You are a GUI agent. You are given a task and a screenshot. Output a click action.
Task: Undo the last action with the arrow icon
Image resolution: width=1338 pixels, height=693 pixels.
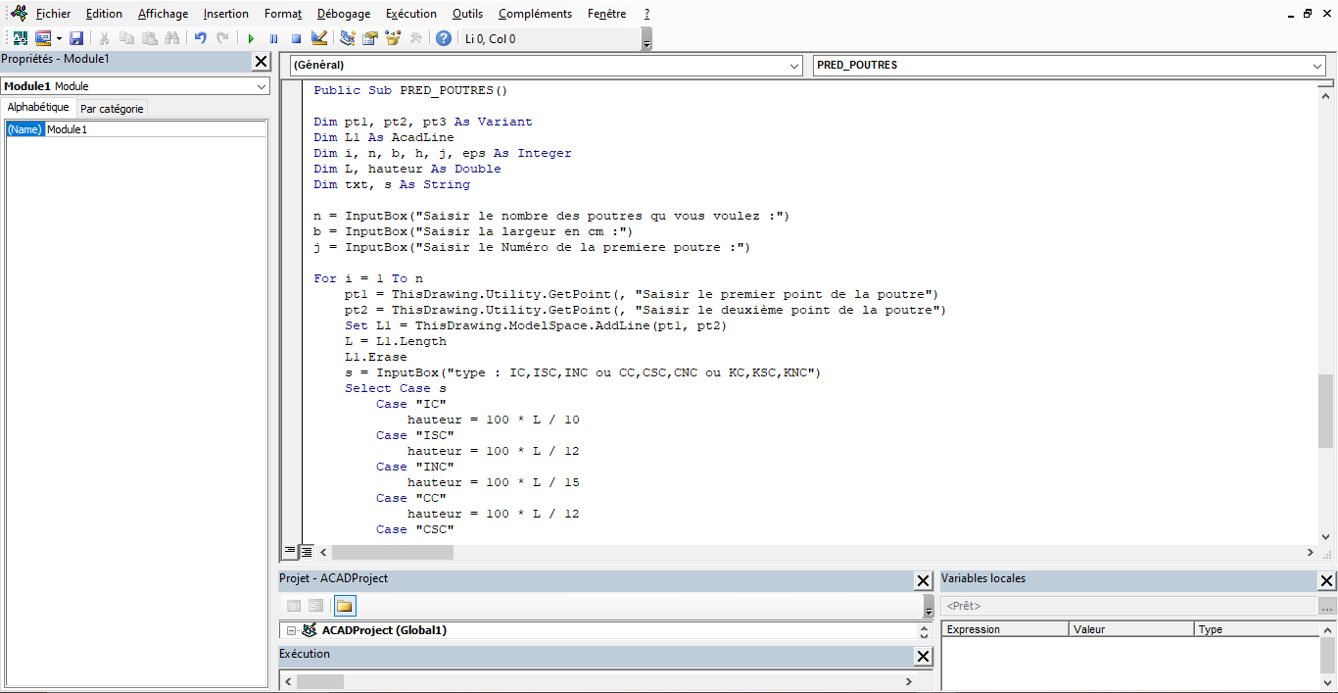200,38
